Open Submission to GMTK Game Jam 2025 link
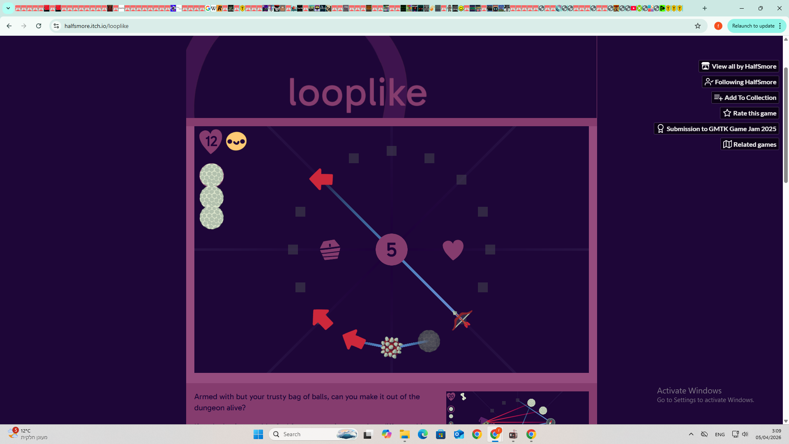Image resolution: width=789 pixels, height=444 pixels. click(x=716, y=129)
